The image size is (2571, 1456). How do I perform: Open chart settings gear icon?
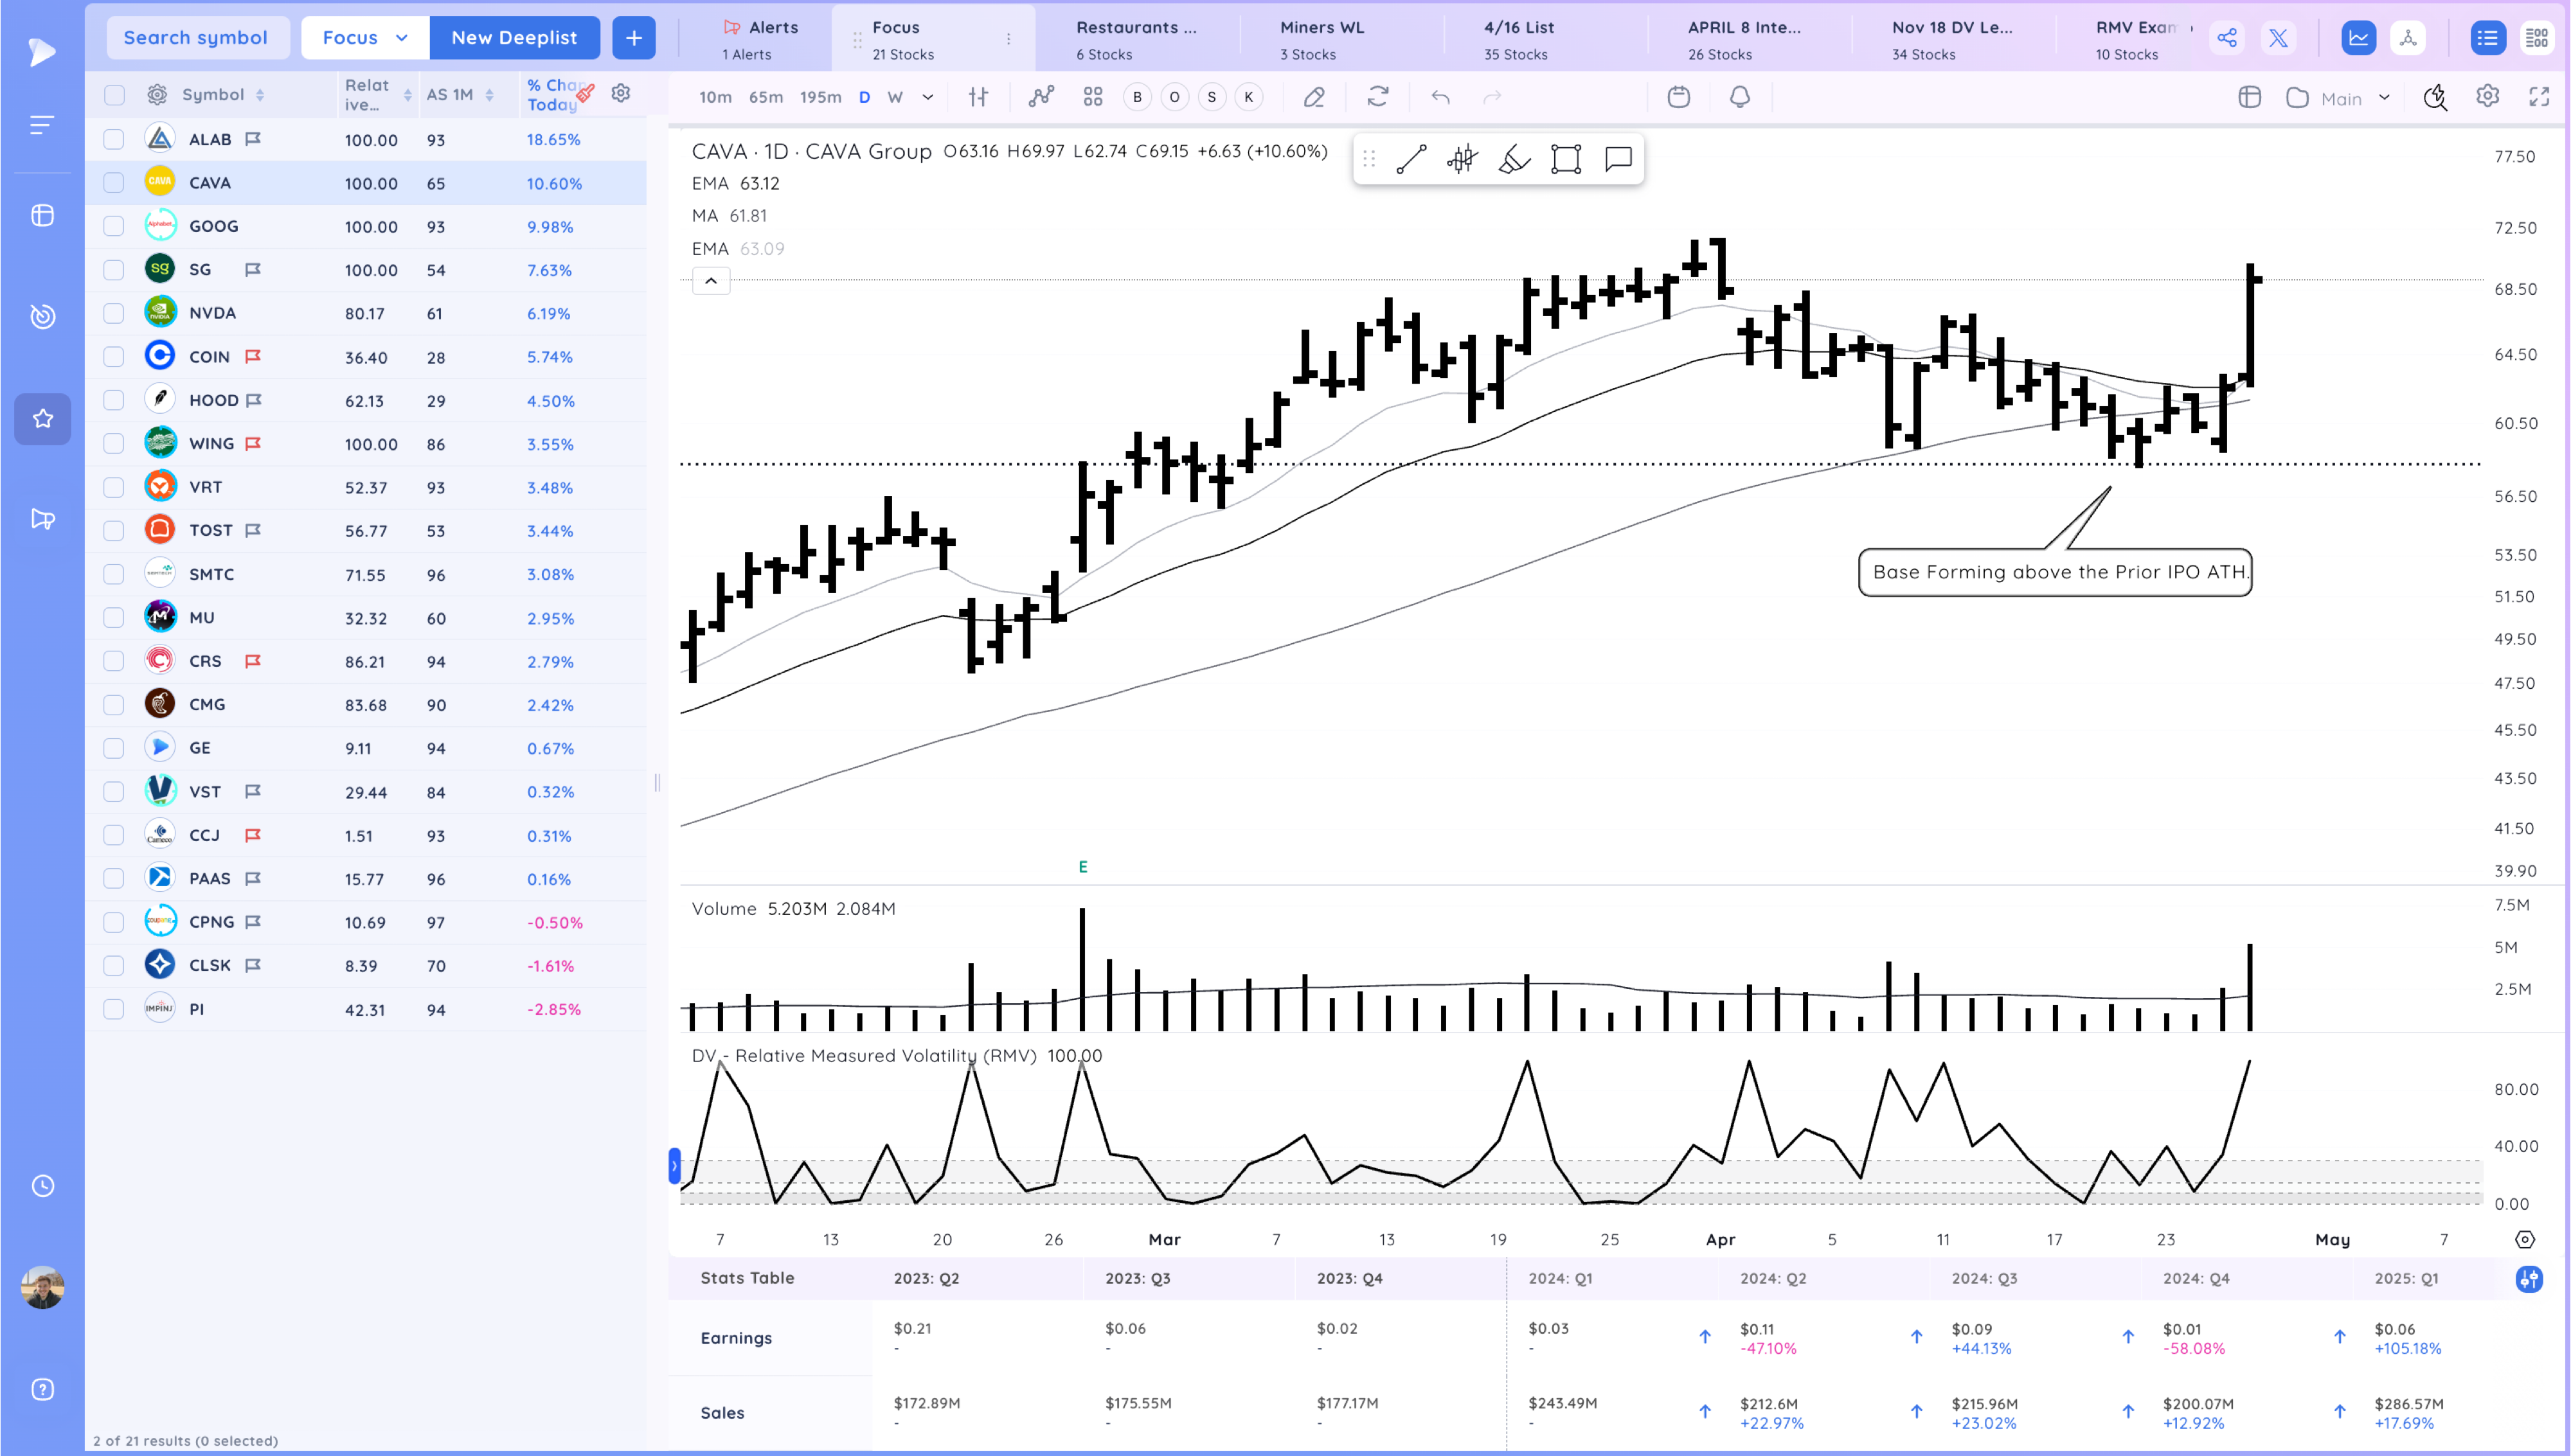click(x=2487, y=97)
